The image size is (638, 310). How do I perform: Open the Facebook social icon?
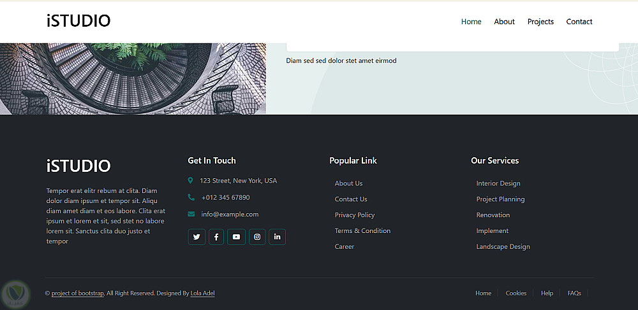(x=216, y=237)
